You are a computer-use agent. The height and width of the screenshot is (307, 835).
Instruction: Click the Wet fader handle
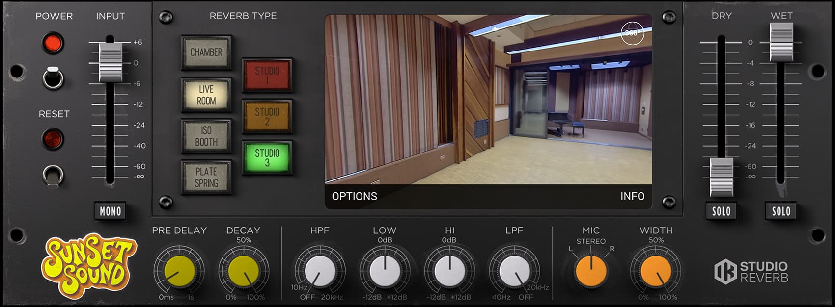tap(781, 42)
